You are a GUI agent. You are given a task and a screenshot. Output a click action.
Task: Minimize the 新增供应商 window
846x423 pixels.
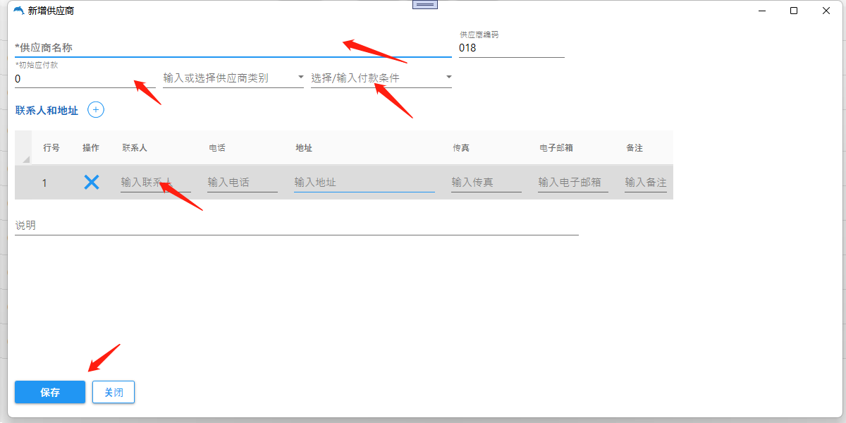pos(761,11)
